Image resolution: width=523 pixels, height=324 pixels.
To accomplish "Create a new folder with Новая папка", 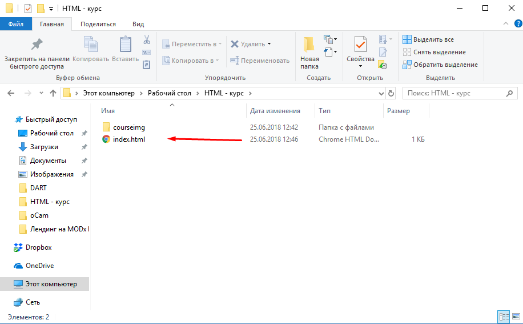I will (x=309, y=53).
